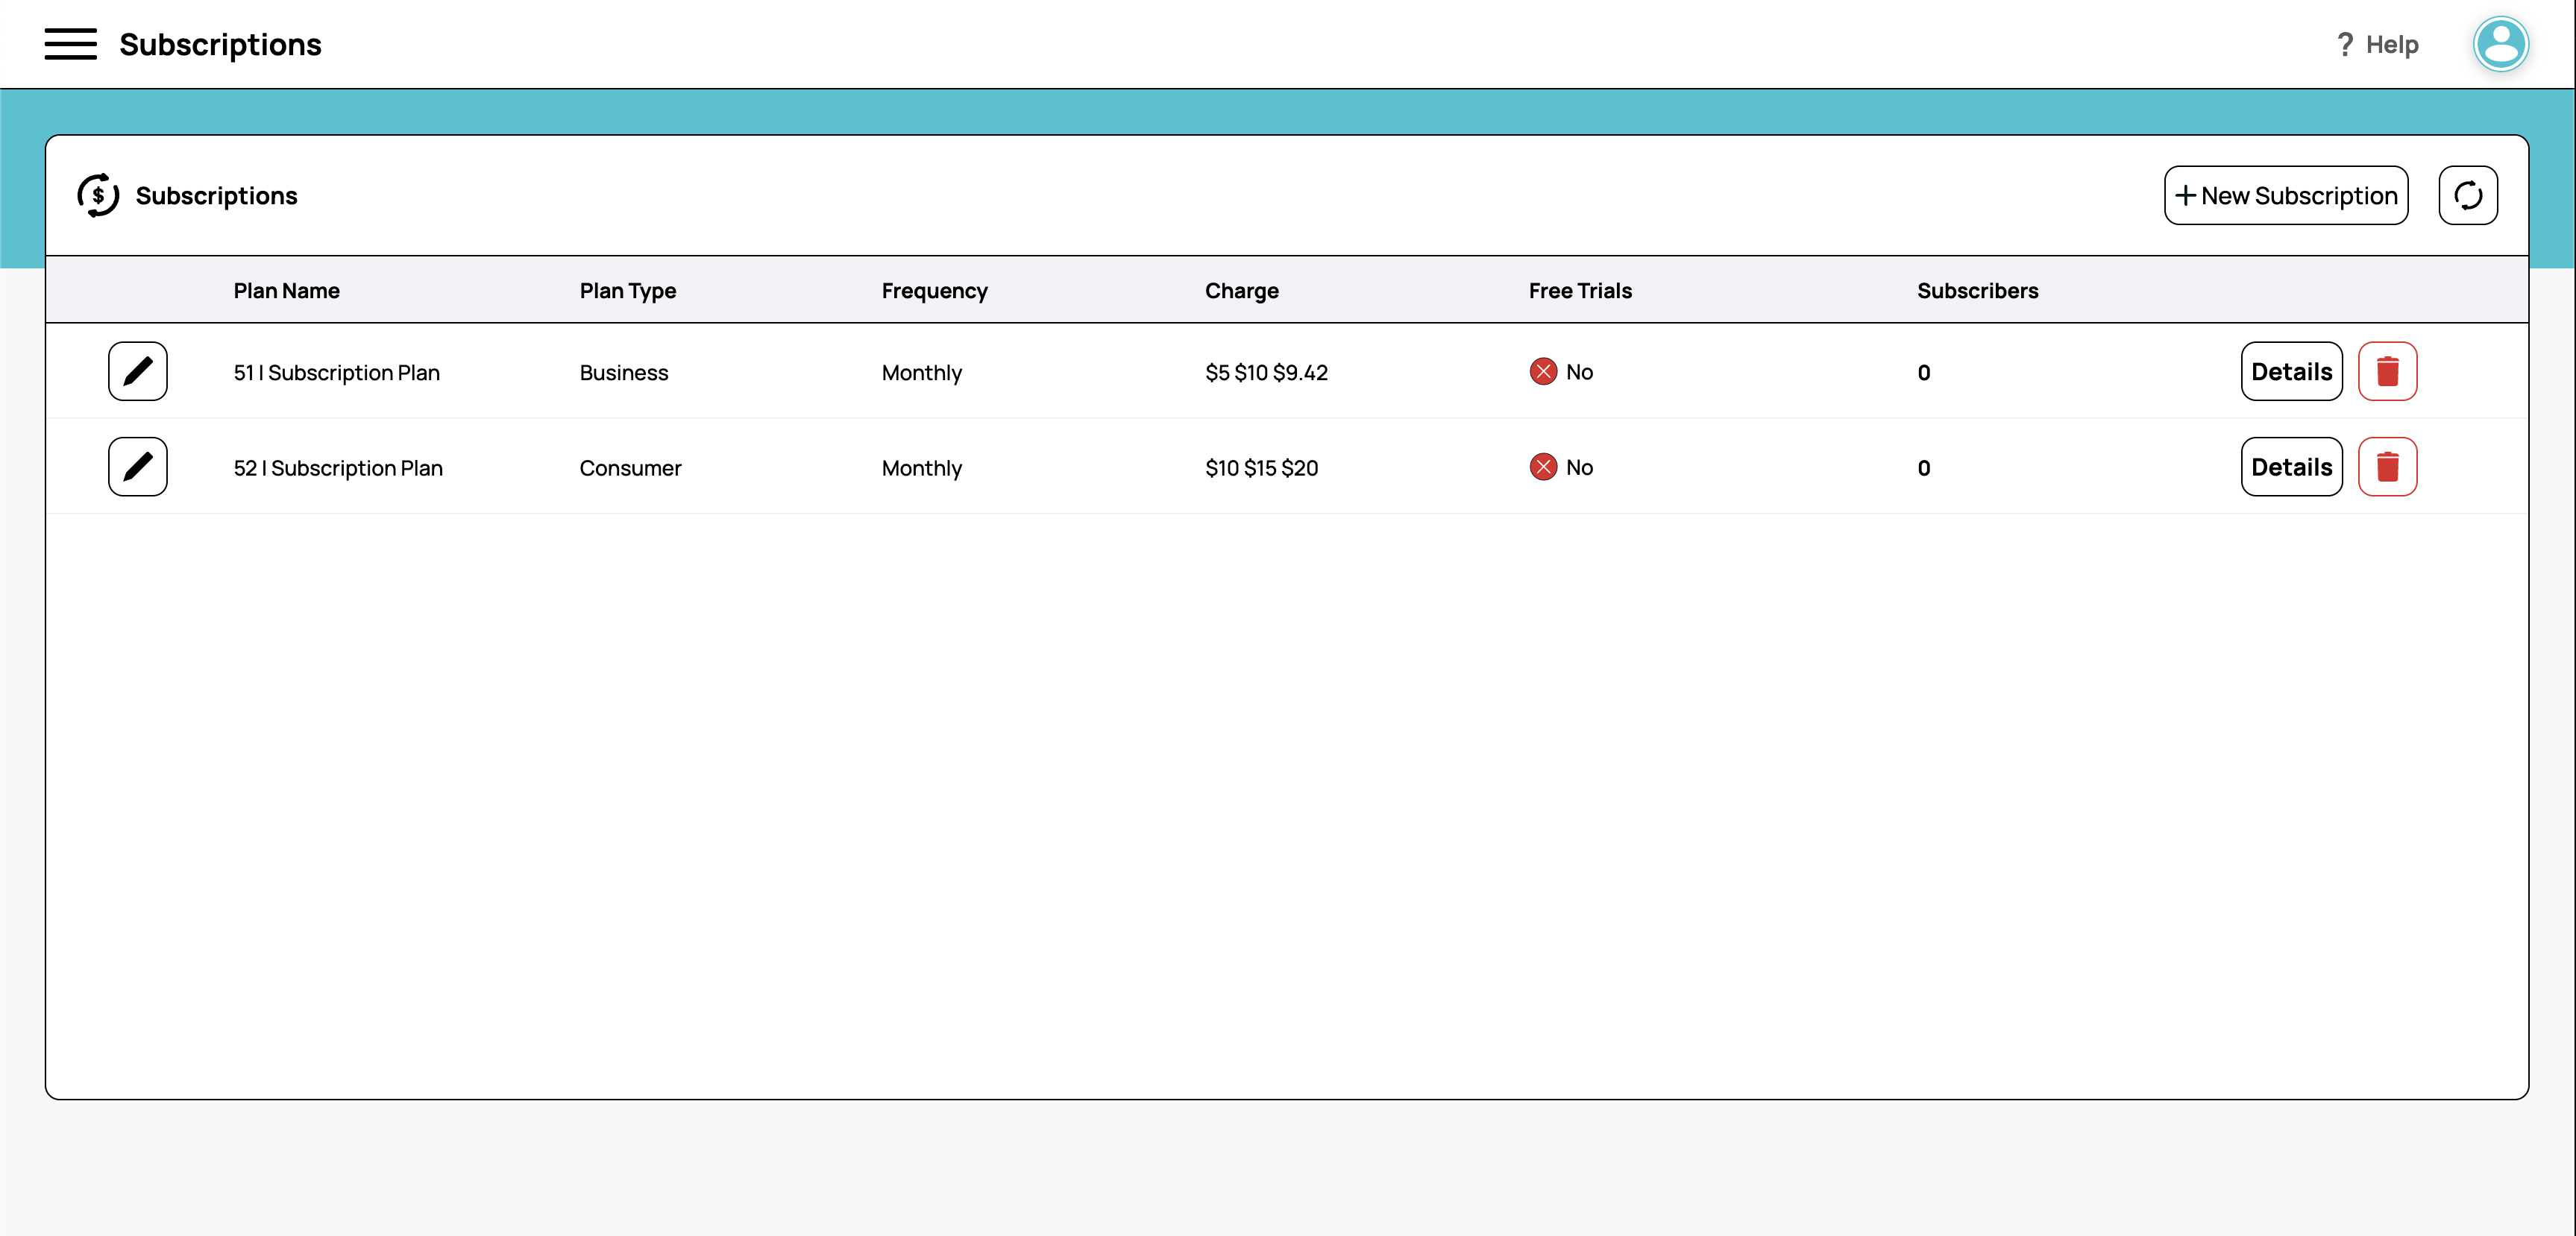Click red X free trial icon for plan 51

coord(1543,372)
